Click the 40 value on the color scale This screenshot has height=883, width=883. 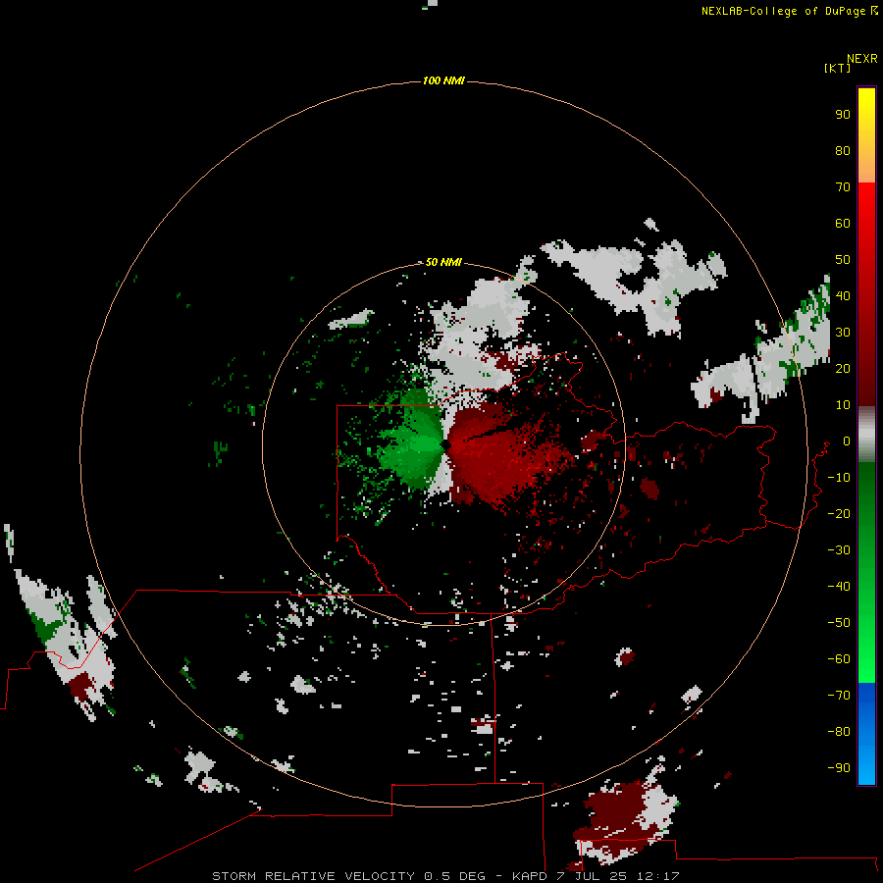pos(843,295)
